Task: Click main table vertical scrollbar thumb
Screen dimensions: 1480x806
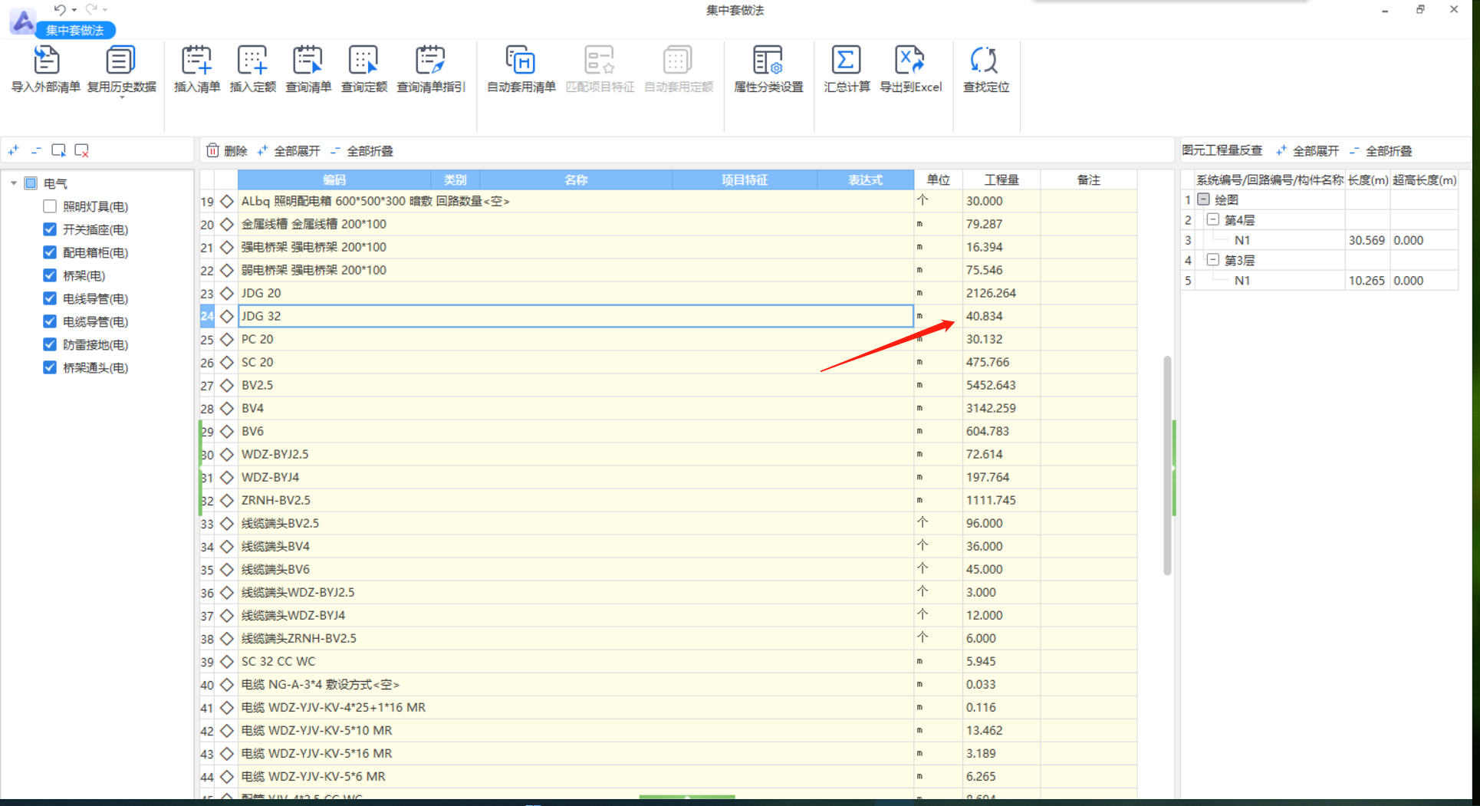Action: (1167, 465)
